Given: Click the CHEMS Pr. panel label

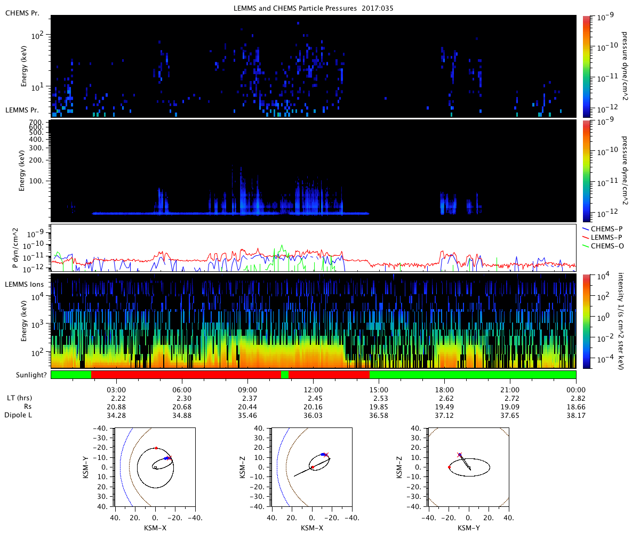Looking at the screenshot, I should click(22, 13).
